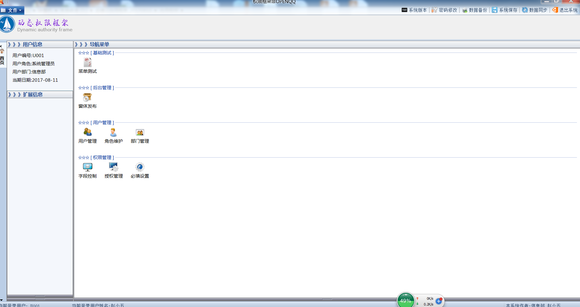Viewport: 580px width, 307px height.
Task: Select the 用户编号:U001 text
Action: coord(28,55)
